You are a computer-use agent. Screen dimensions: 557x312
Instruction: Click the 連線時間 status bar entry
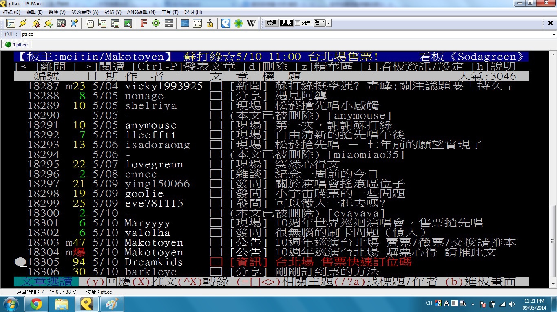point(46,292)
